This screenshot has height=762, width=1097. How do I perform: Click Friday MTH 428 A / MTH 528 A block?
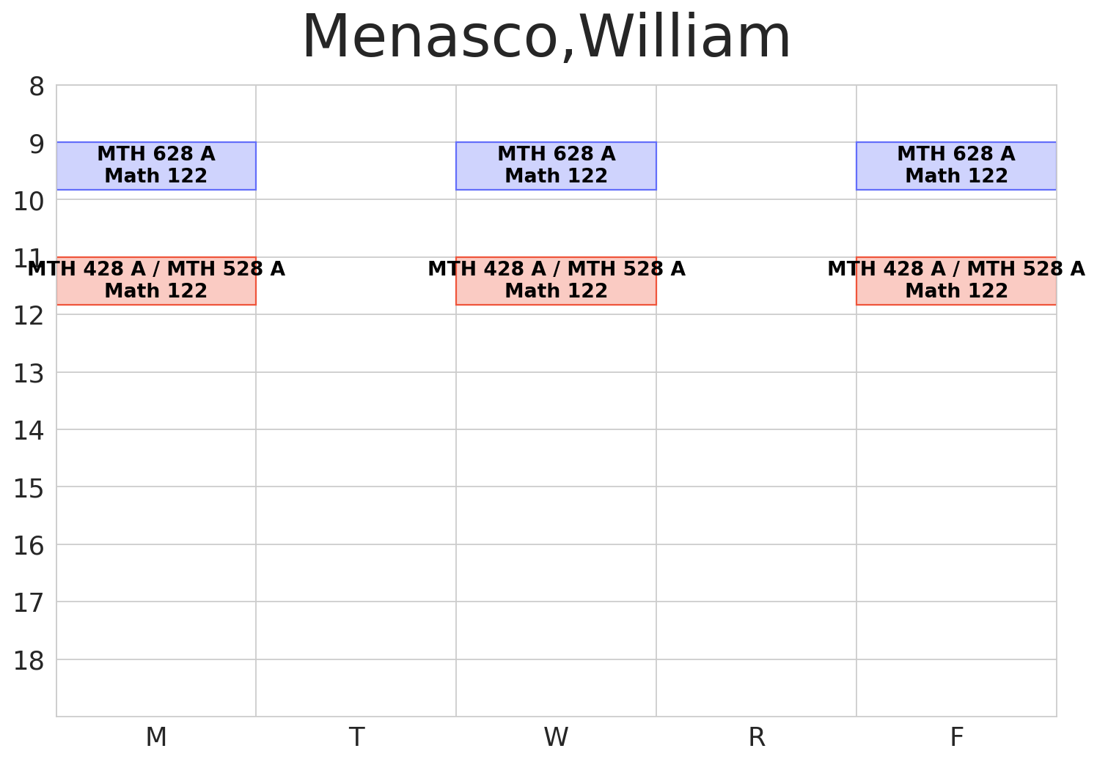point(956,281)
